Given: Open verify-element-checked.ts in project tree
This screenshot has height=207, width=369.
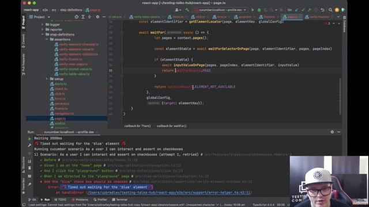Looking at the screenshot, I should pos(79,44).
